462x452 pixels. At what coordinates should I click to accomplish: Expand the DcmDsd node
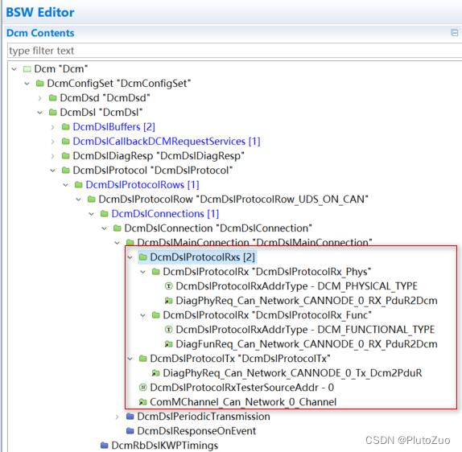pos(39,98)
